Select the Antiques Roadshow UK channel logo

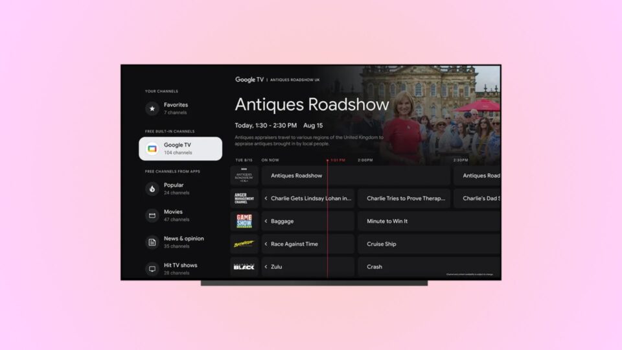tap(244, 176)
